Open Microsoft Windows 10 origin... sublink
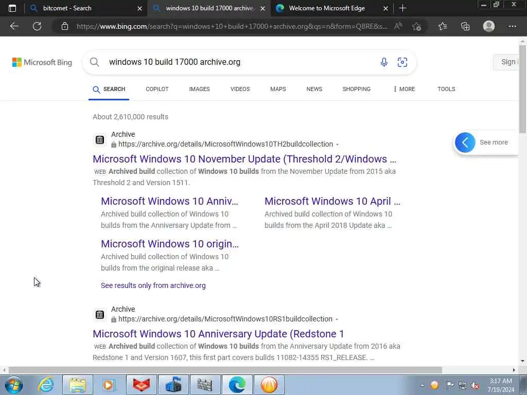This screenshot has height=395, width=527. tap(170, 244)
